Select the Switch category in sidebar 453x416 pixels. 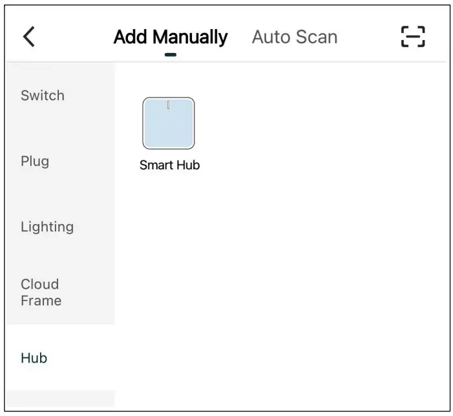[x=43, y=96]
